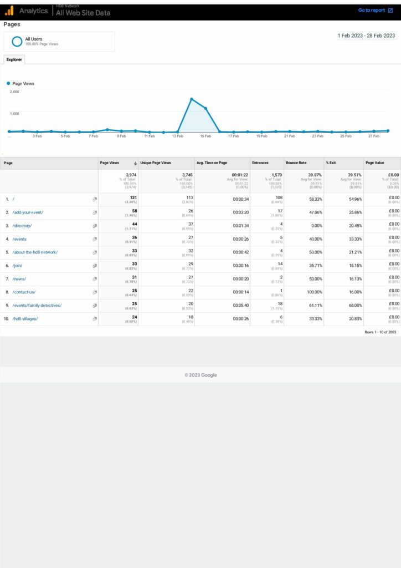Click the Page Views sort arrow
The image size is (401, 568).
135,163
